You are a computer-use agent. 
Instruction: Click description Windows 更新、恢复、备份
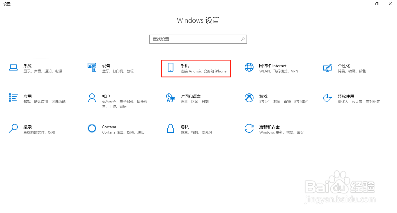pos(281,132)
